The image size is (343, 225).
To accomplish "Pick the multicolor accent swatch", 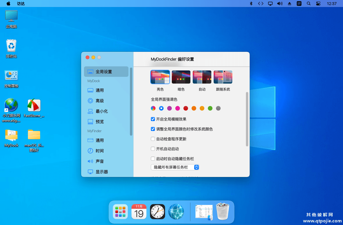I will point(153,108).
